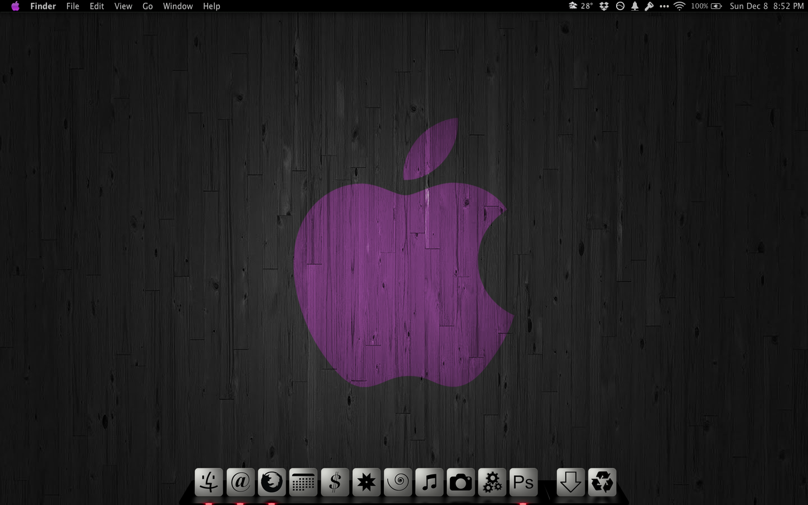Screen dimensions: 808x505
Task: Open the Edit menu
Action: click(x=97, y=6)
